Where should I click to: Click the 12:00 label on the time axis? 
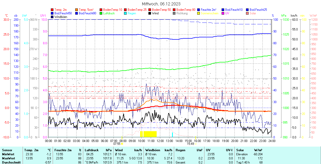(x=160, y=141)
